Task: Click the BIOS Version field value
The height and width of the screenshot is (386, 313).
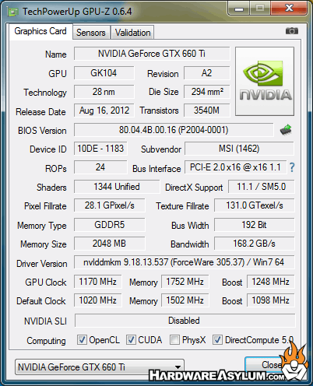Action: [x=174, y=130]
